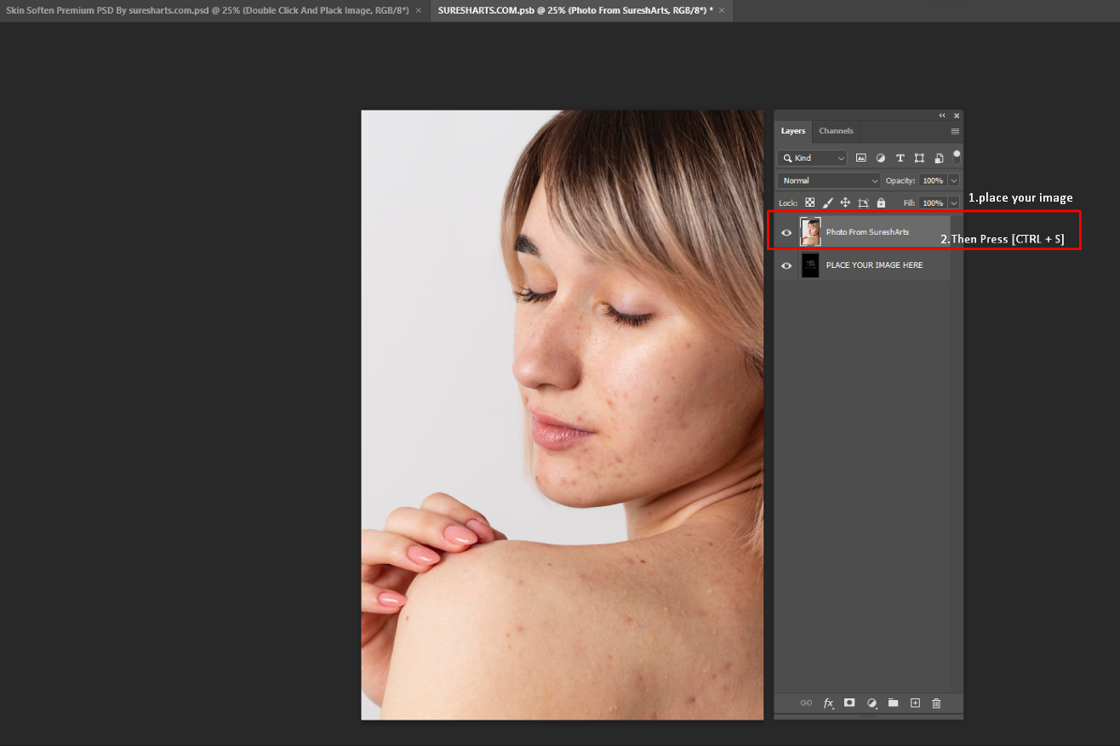Image resolution: width=1120 pixels, height=746 pixels.
Task: Prevent auto-nesting into artboards lock icon
Action: coord(863,202)
